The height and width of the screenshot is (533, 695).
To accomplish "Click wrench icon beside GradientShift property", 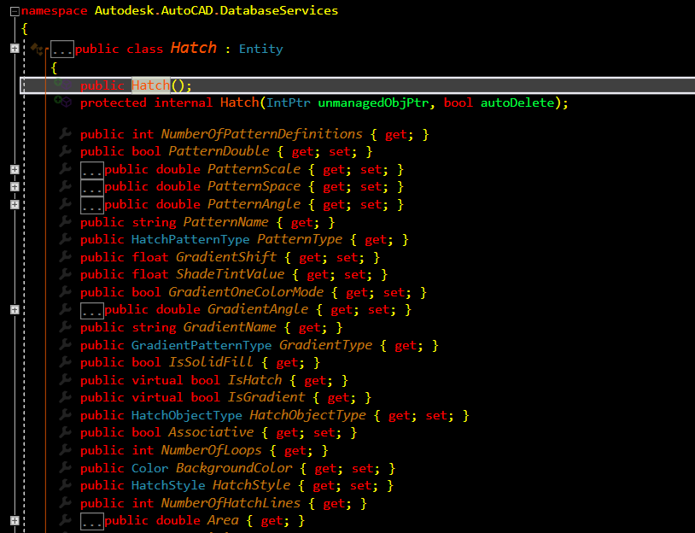I will pos(65,256).
